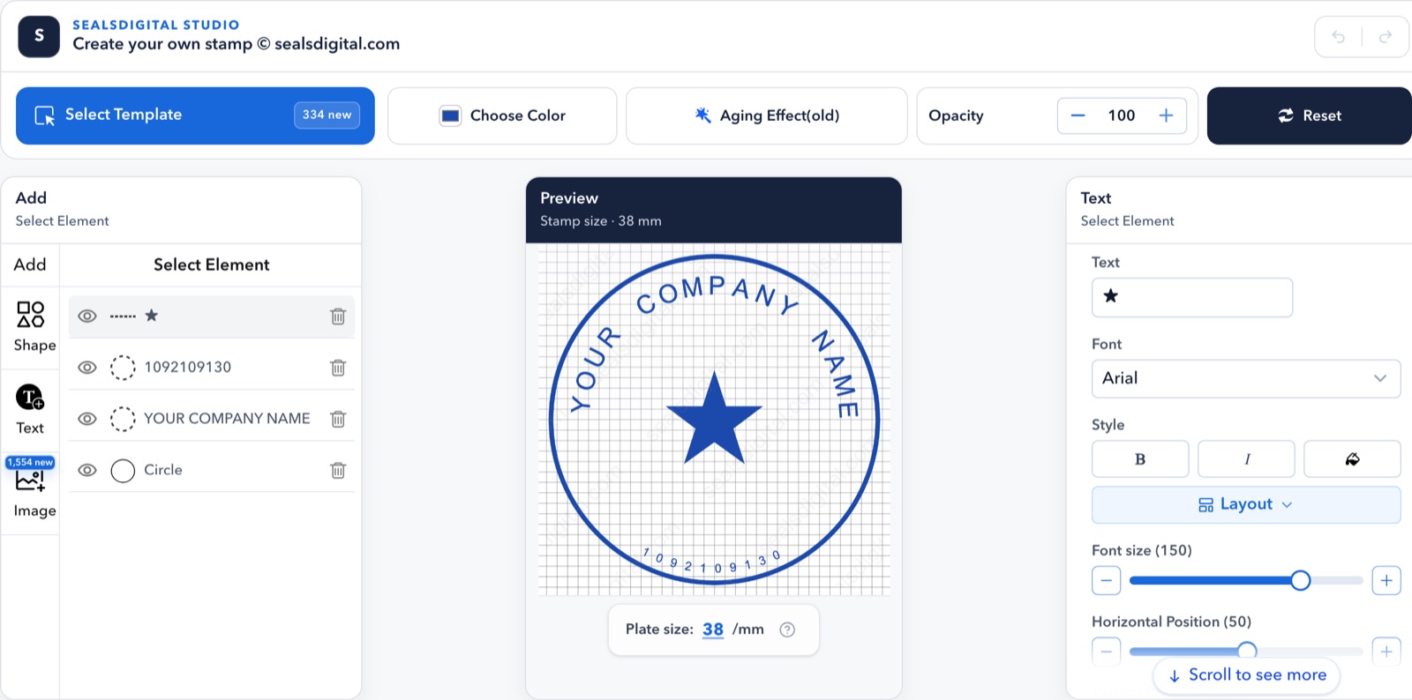The image size is (1412, 700).
Task: Click the redo arrow icon
Action: click(x=1386, y=37)
